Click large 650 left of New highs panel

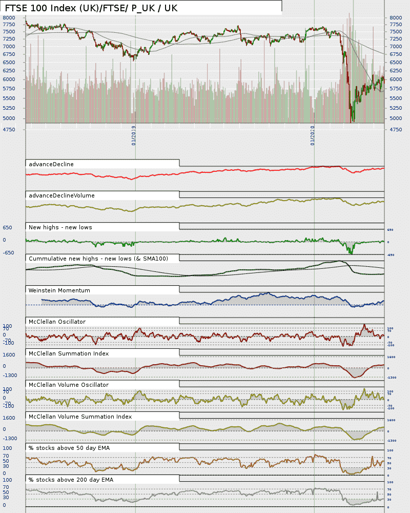click(x=7, y=228)
